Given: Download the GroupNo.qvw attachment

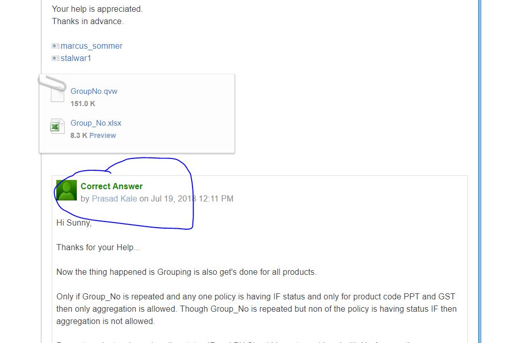Looking at the screenshot, I should pyautogui.click(x=94, y=91).
